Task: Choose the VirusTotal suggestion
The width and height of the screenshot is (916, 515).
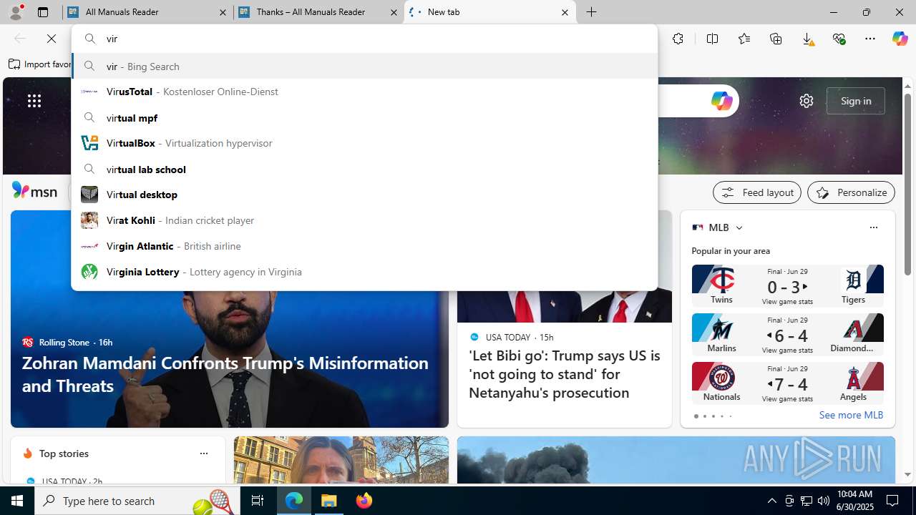Action: [364, 92]
